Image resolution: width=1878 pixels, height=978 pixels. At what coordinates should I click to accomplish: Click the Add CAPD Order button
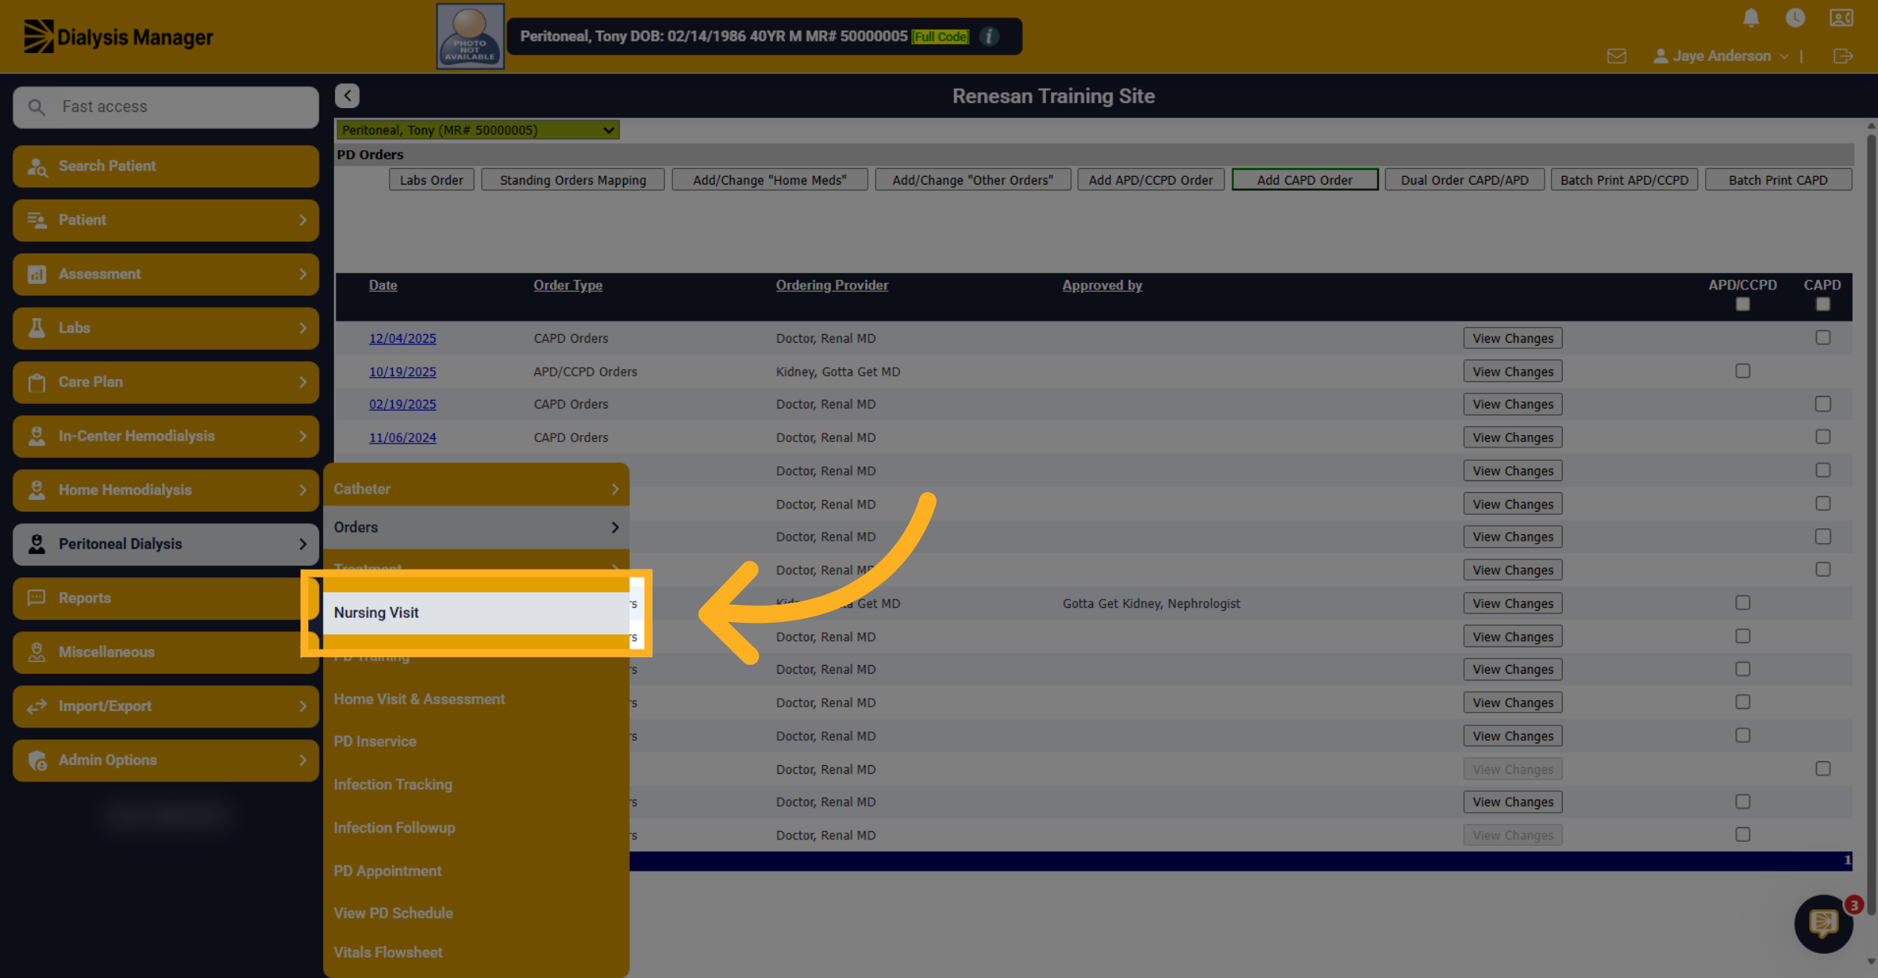[x=1304, y=180]
